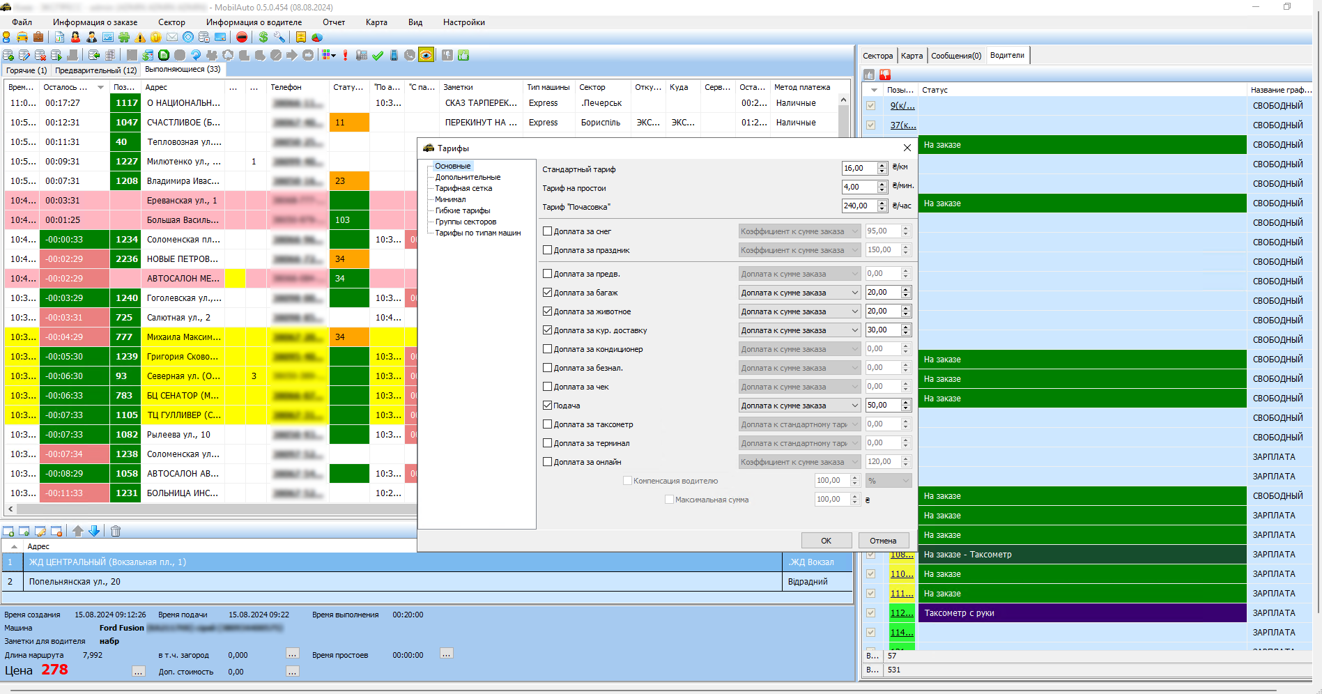
Task: Toggle the Подача checkbox
Action: [548, 406]
